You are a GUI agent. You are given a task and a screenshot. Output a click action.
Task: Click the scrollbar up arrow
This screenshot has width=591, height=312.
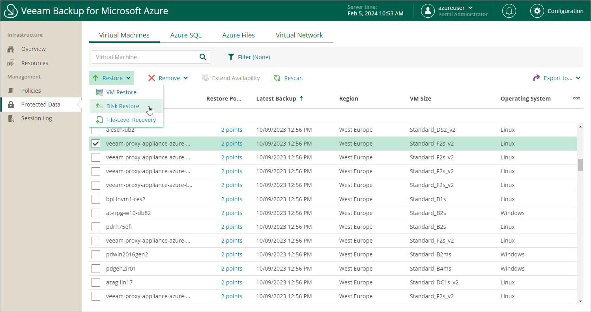click(x=580, y=127)
